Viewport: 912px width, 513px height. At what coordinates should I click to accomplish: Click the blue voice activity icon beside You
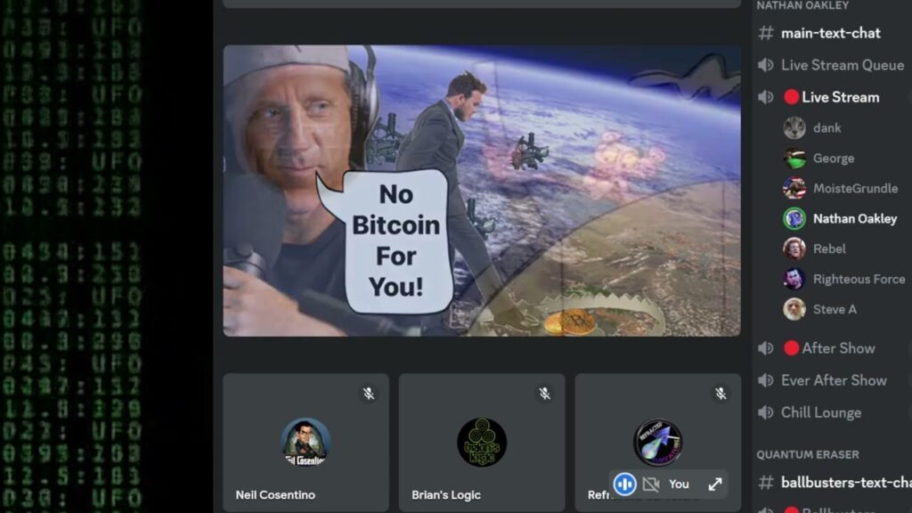point(624,484)
